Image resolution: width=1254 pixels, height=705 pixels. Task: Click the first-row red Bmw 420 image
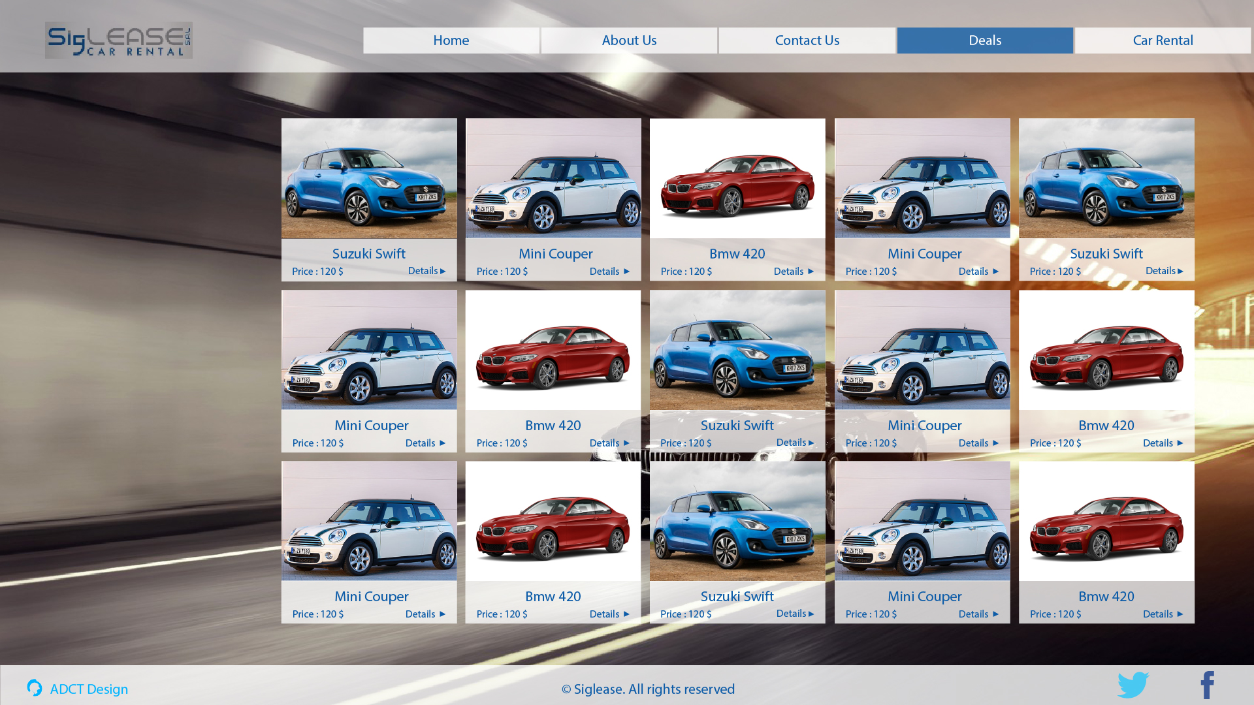737,178
